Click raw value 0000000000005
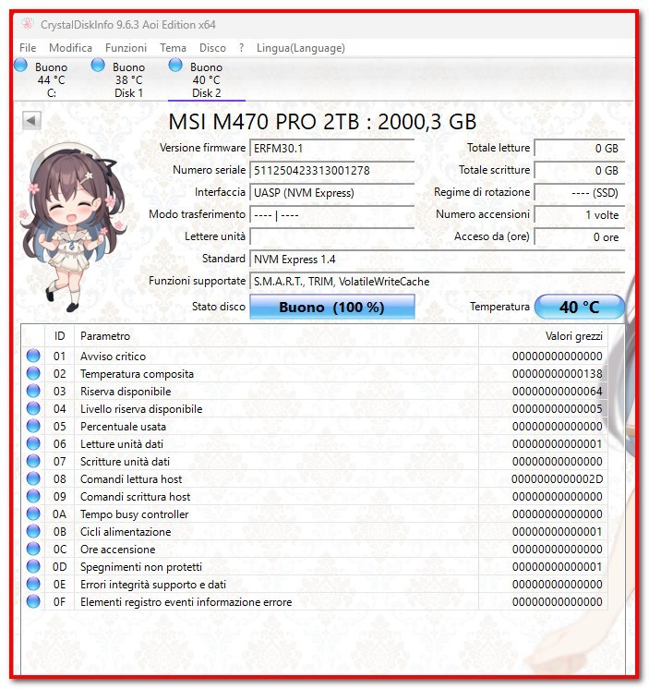The height and width of the screenshot is (689, 649). pyautogui.click(x=558, y=409)
